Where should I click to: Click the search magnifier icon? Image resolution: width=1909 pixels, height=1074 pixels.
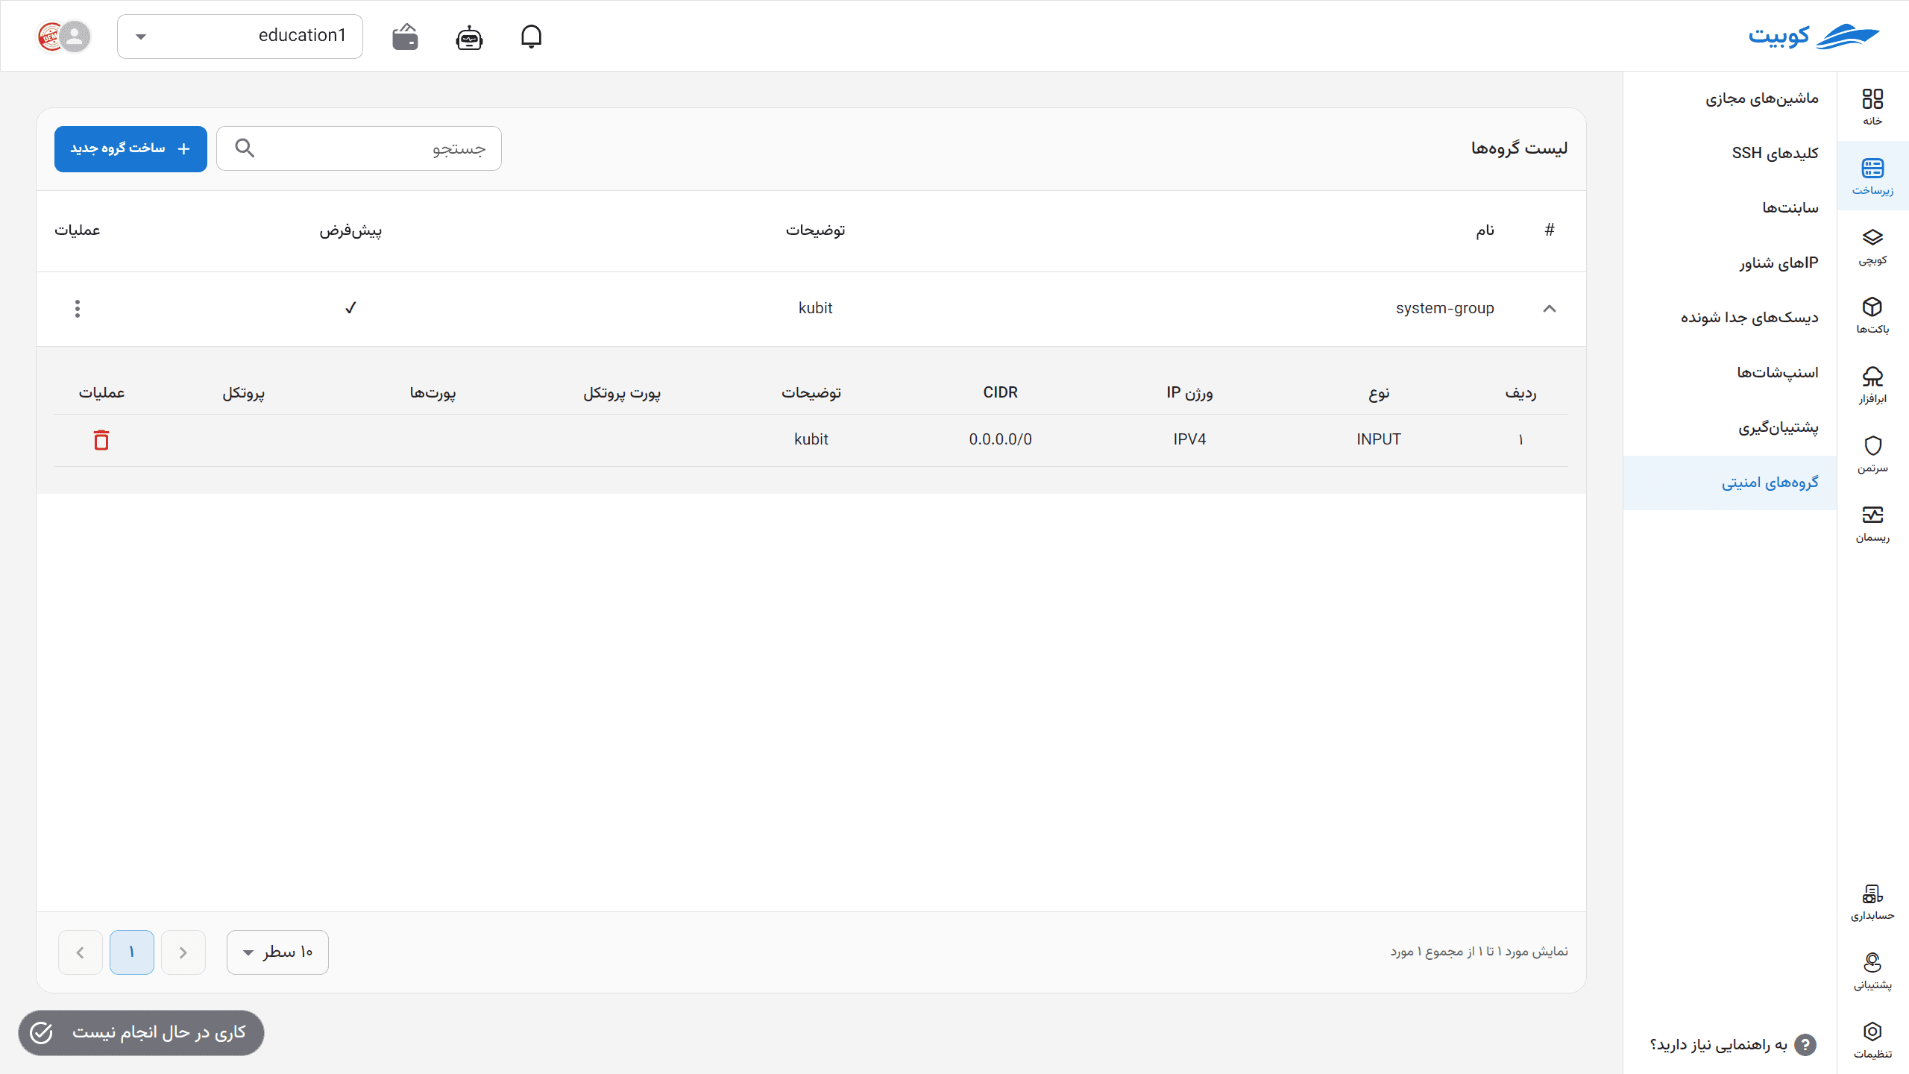(245, 148)
